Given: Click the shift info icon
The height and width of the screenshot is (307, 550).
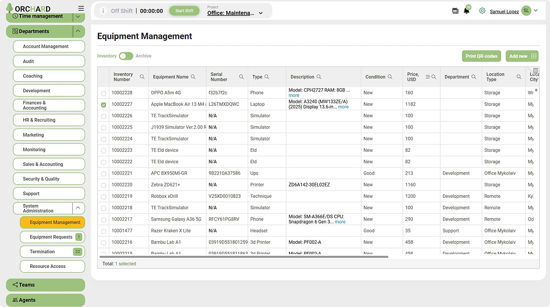Looking at the screenshot, I should [103, 11].
